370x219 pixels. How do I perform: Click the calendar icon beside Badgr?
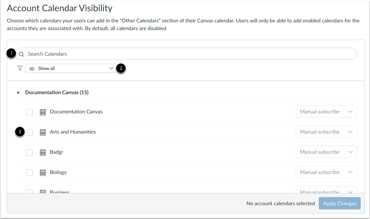(x=43, y=152)
